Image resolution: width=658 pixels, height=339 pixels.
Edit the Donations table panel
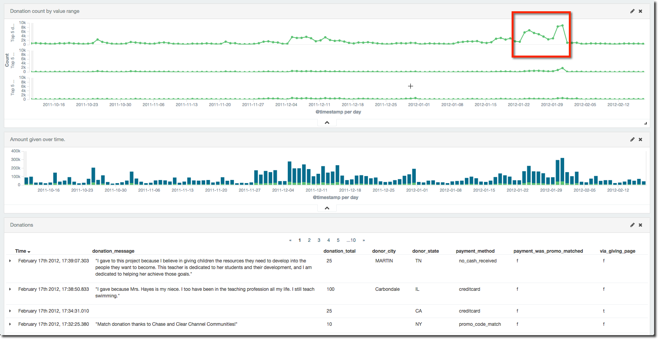(x=632, y=225)
